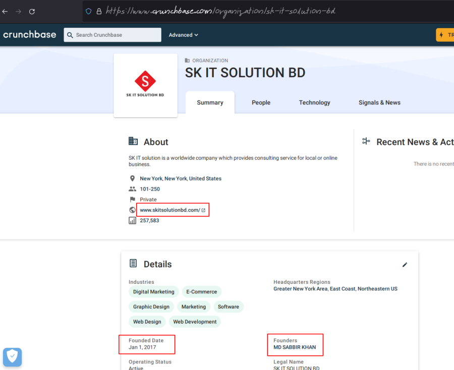Click the Legal Name label

(x=289, y=361)
